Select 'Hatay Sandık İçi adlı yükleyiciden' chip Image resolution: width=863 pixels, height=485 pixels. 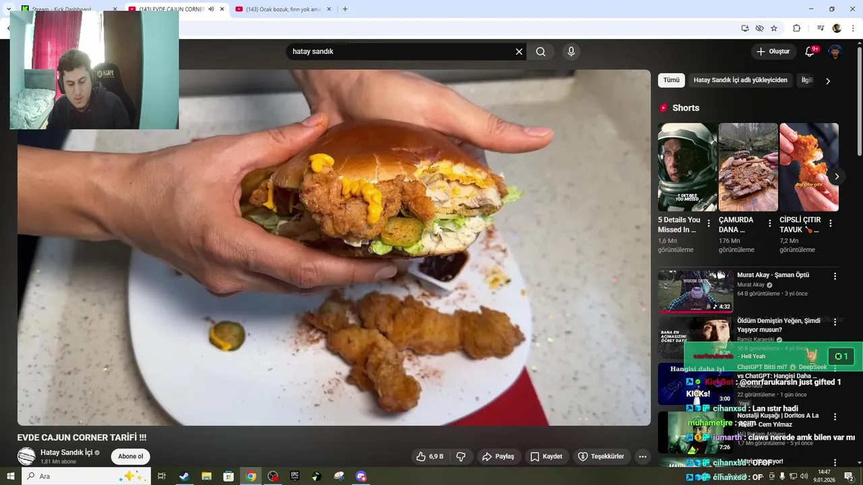[x=740, y=80]
